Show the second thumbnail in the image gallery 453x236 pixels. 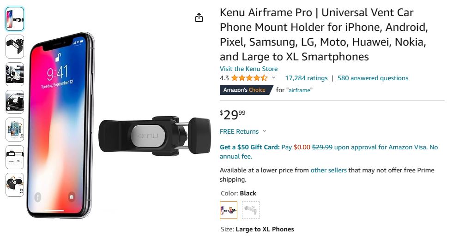(x=15, y=47)
